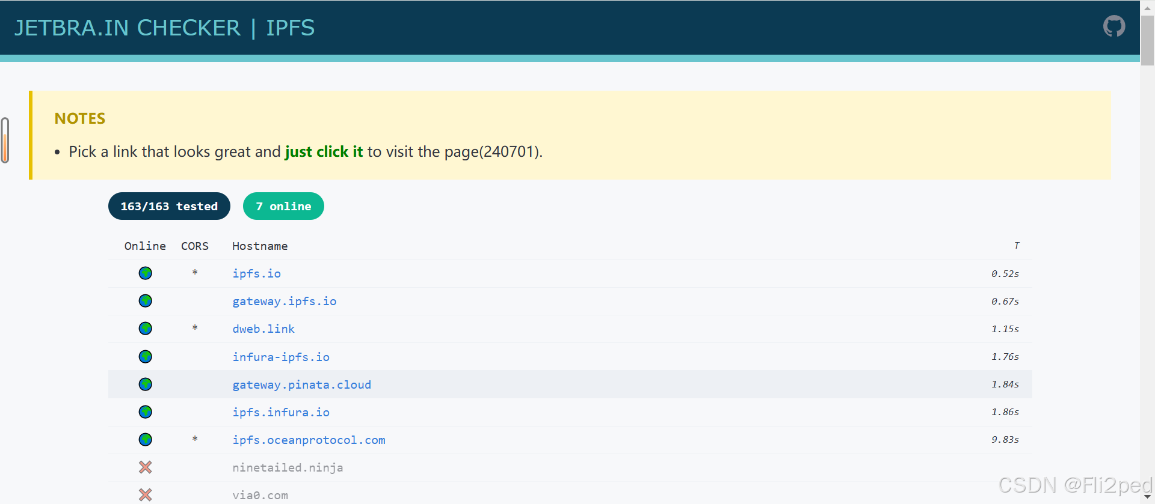
Task: Click the 1.15s response time
Action: coord(1005,329)
